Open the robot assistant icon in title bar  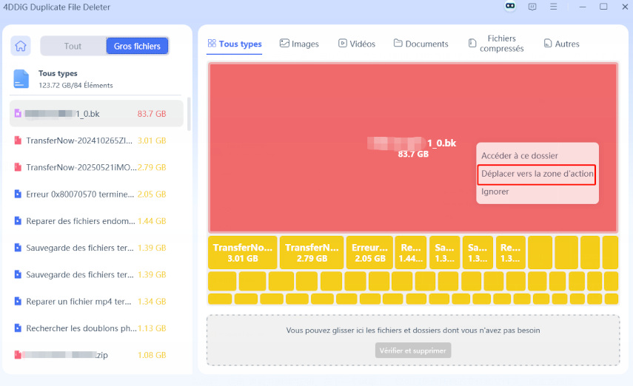[x=510, y=7]
